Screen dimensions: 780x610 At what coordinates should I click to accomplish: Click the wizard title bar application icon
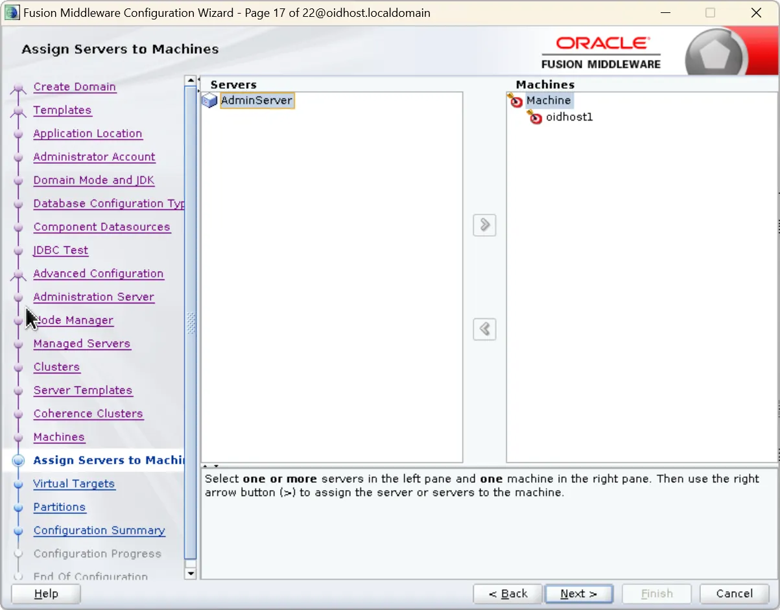(12, 13)
